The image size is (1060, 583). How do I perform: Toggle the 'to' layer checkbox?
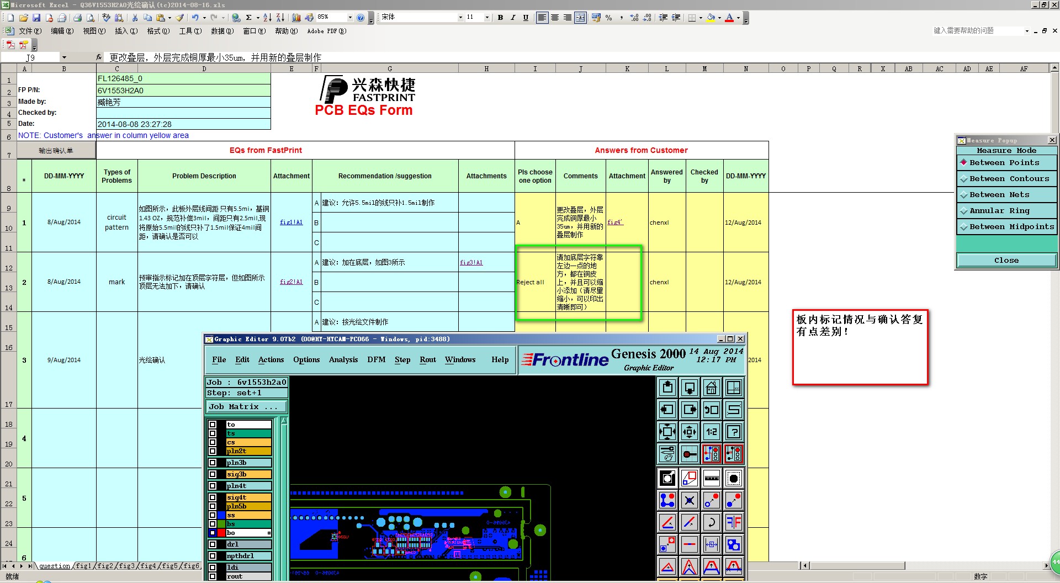coord(213,425)
